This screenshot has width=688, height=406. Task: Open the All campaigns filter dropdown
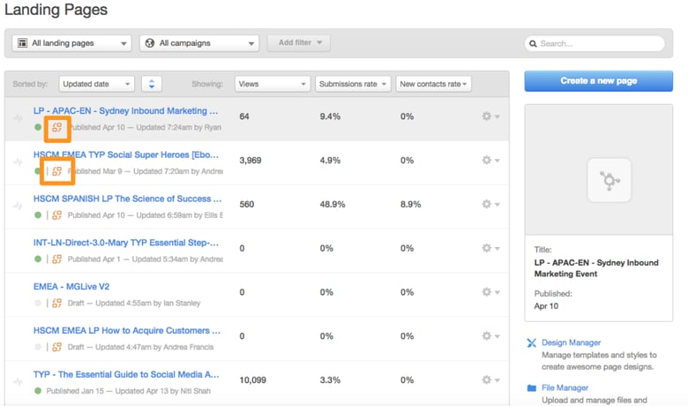199,43
